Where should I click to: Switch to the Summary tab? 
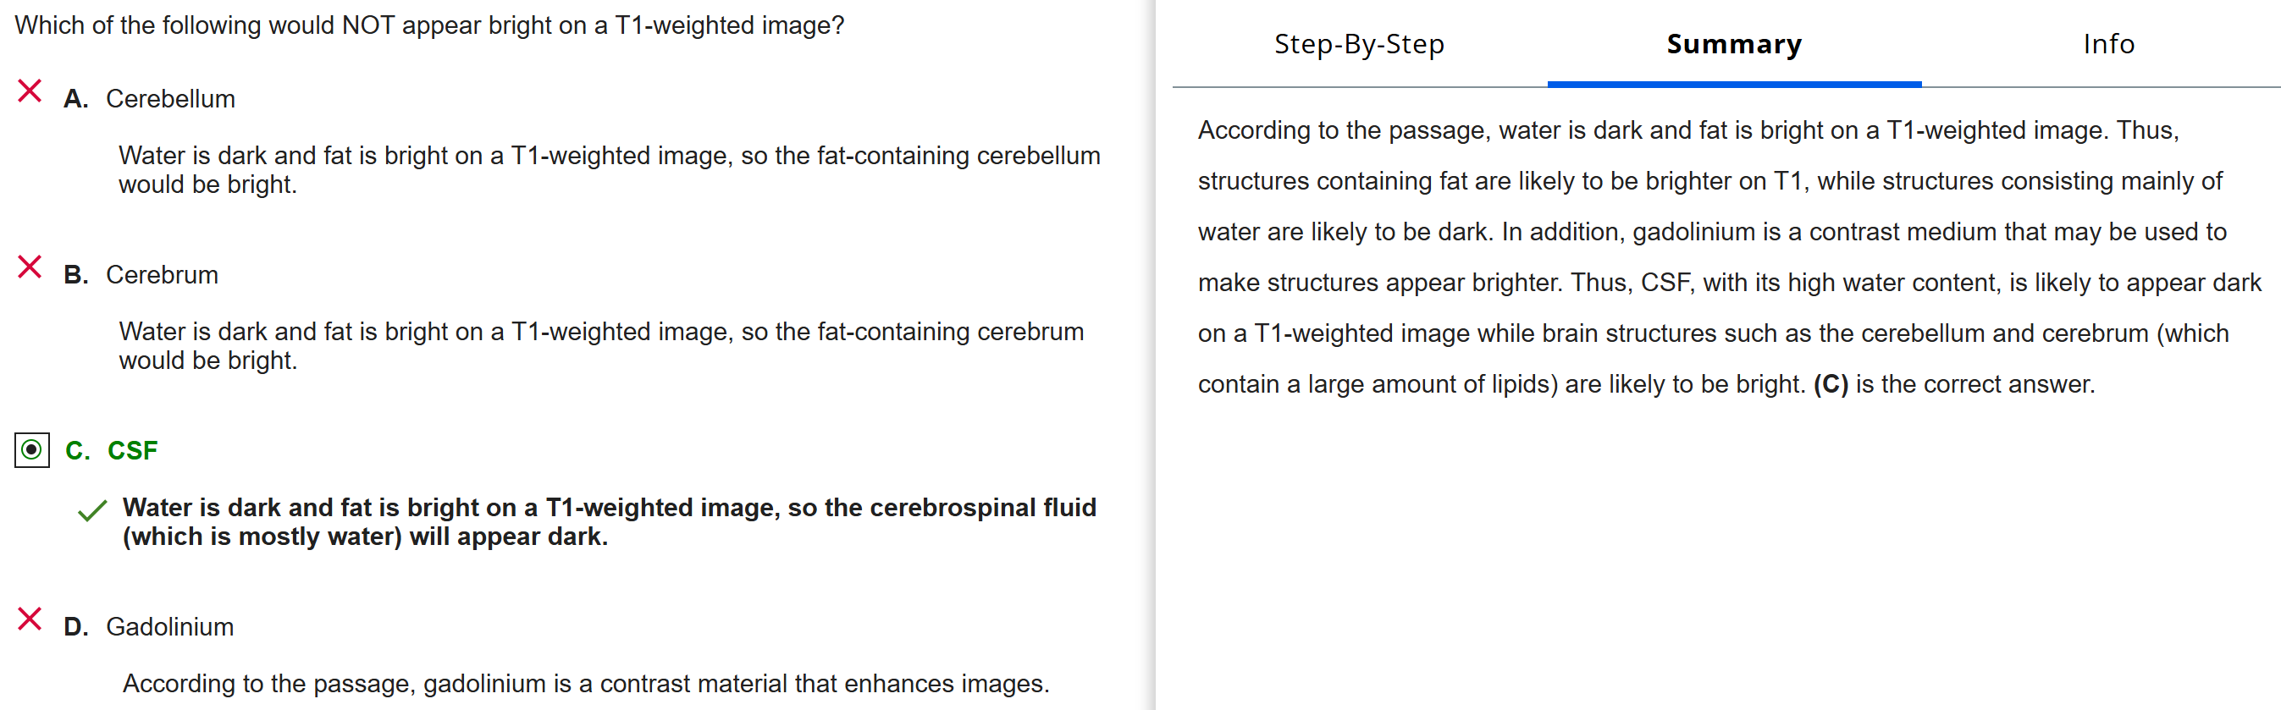click(x=1733, y=44)
